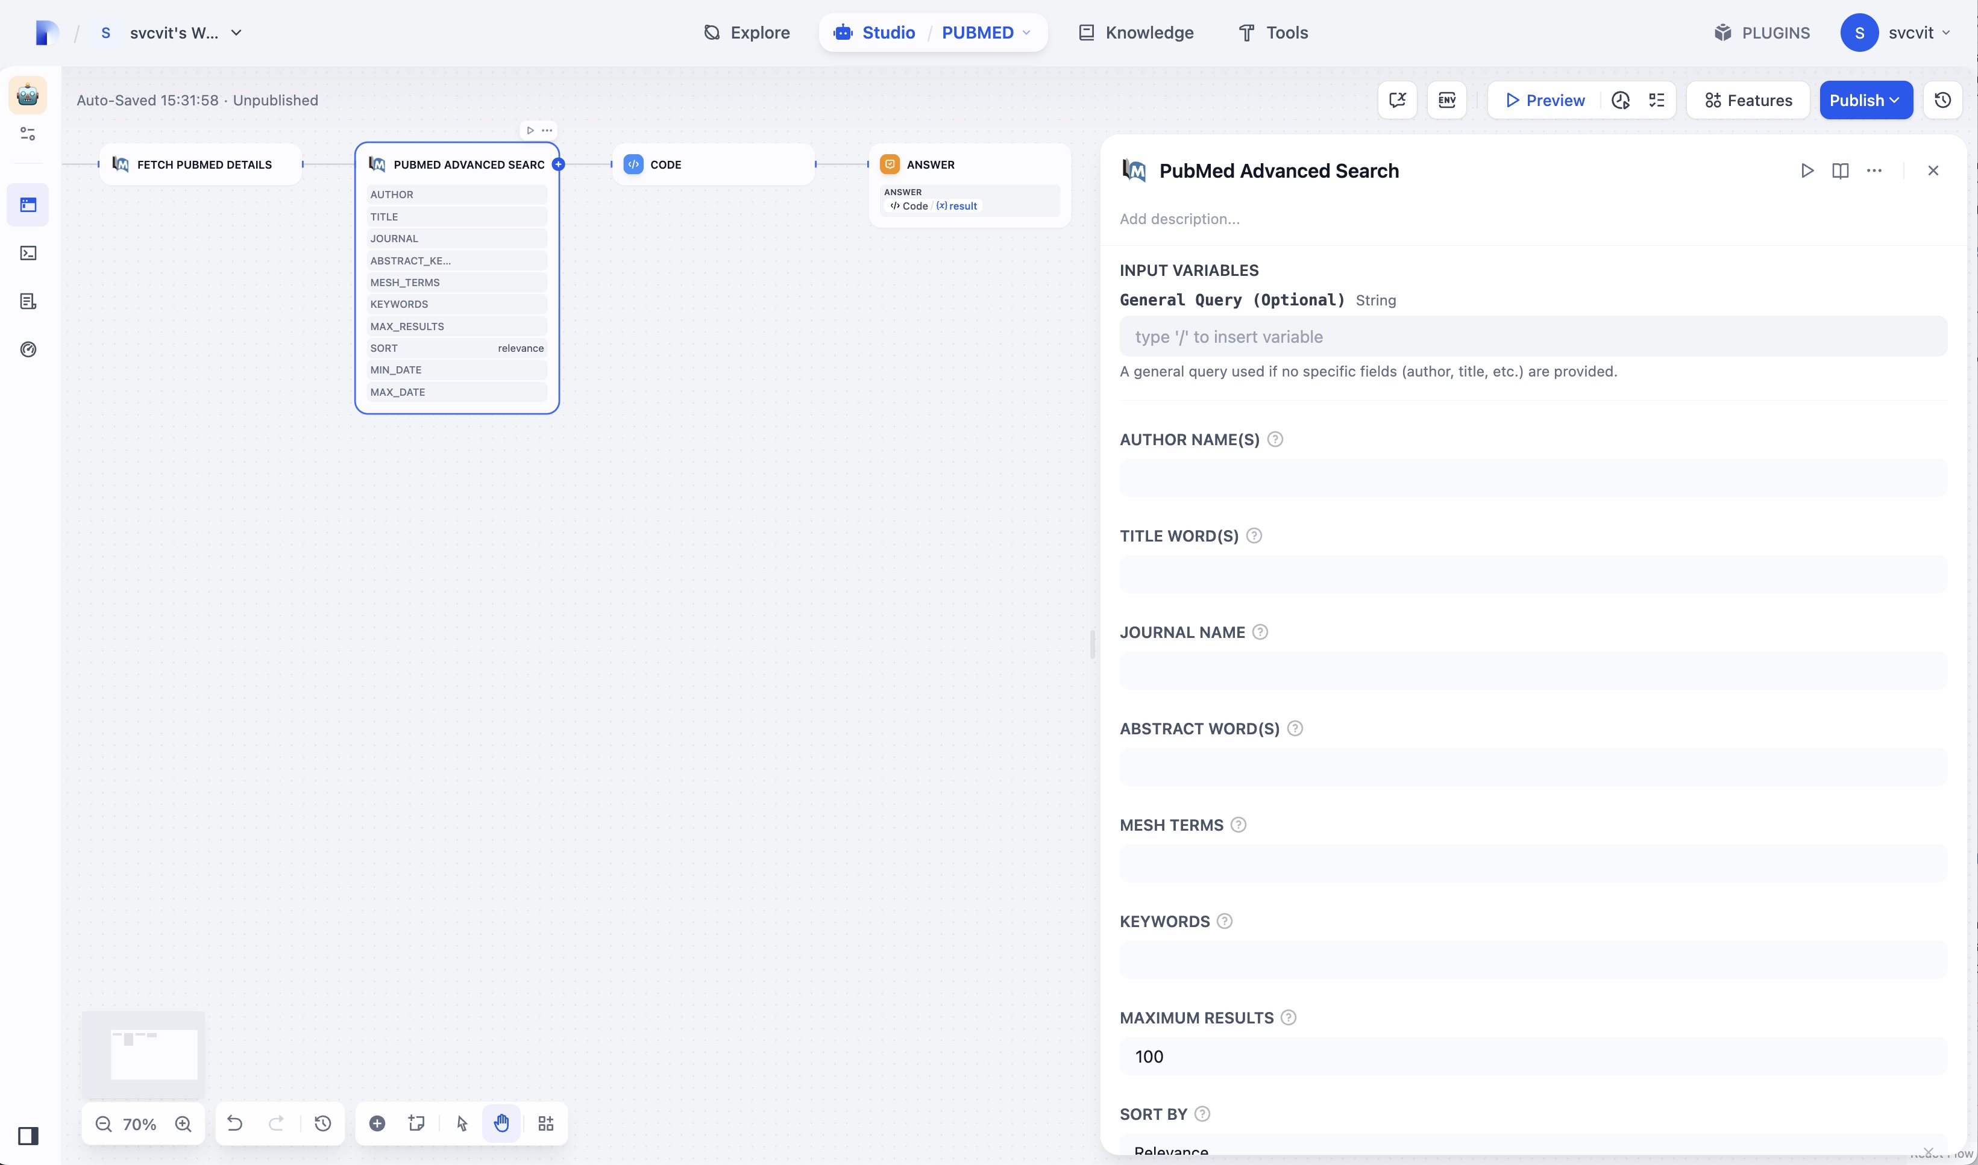The height and width of the screenshot is (1165, 1978).
Task: Toggle the sidebar panel at bottom left
Action: pyautogui.click(x=28, y=1135)
